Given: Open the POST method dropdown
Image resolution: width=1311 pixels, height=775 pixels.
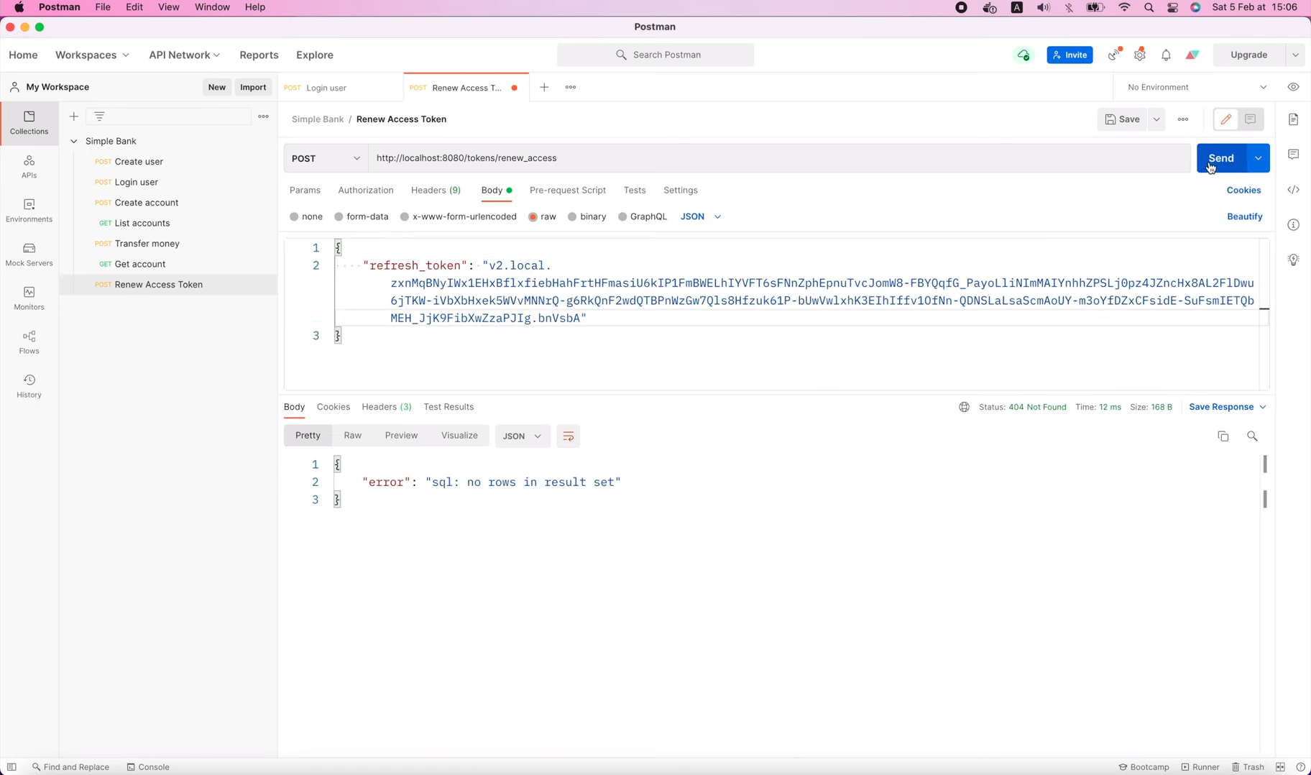Looking at the screenshot, I should (x=326, y=158).
